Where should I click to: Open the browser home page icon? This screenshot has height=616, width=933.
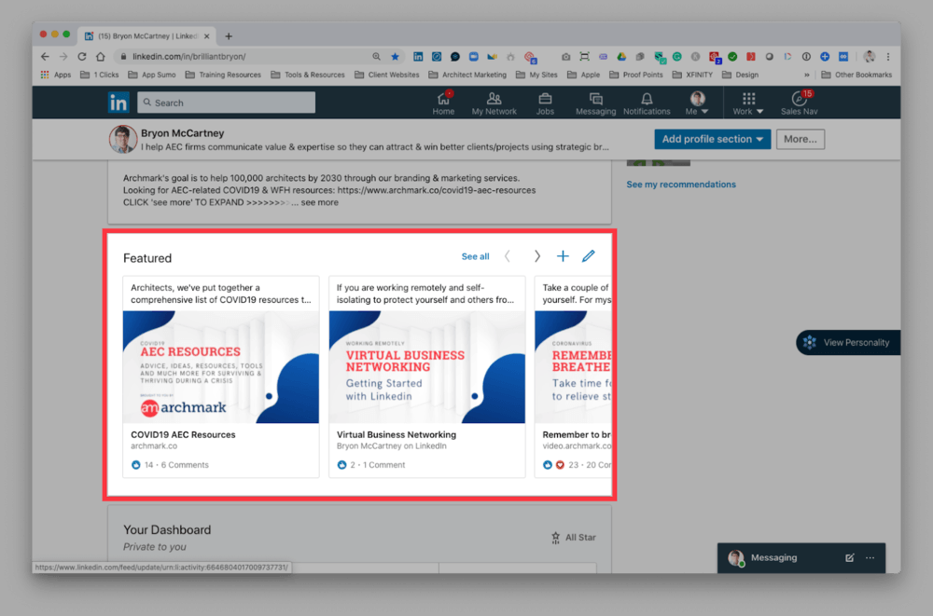click(100, 57)
